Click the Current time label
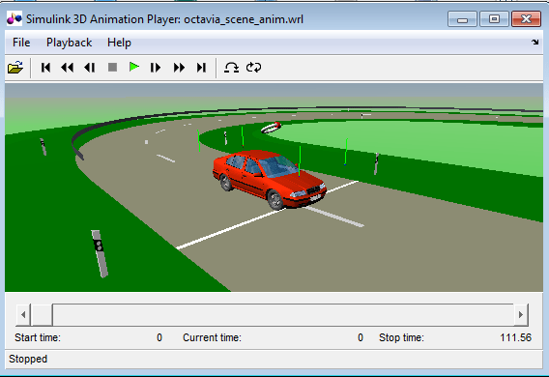549x377 pixels. tap(212, 337)
